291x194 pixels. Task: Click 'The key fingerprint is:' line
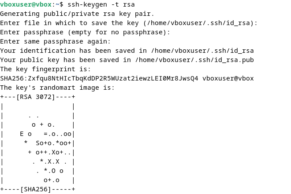(x=45, y=69)
